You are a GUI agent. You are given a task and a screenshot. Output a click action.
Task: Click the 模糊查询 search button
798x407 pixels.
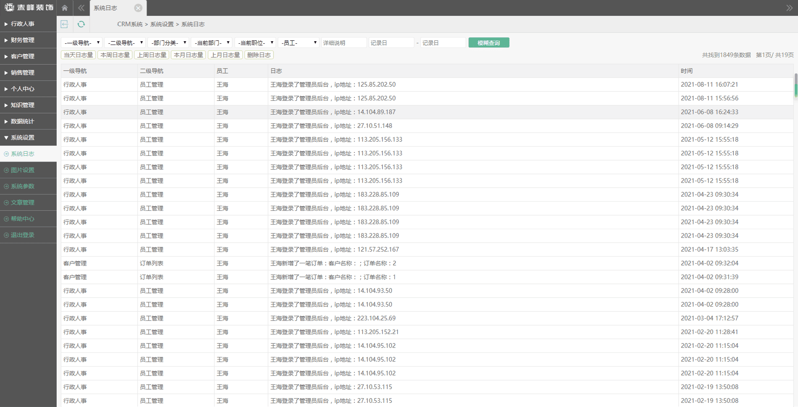(x=488, y=43)
